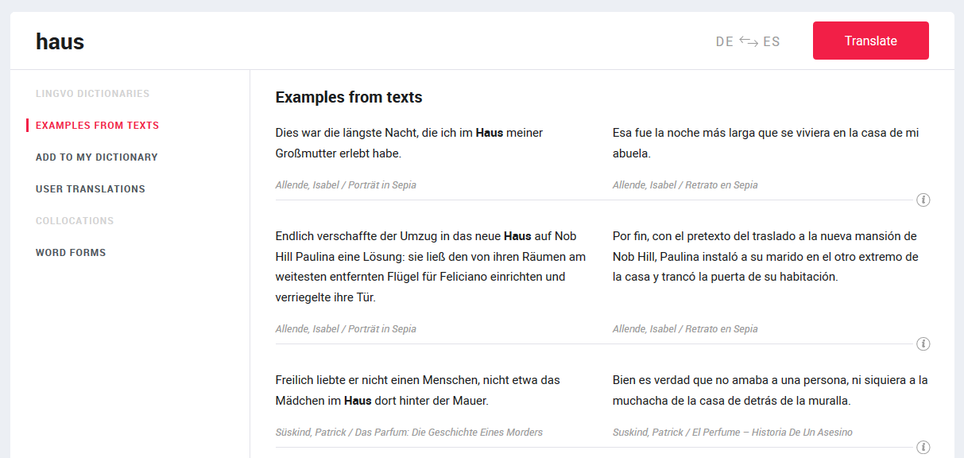Open info icon for the Großmutter example

[x=923, y=200]
